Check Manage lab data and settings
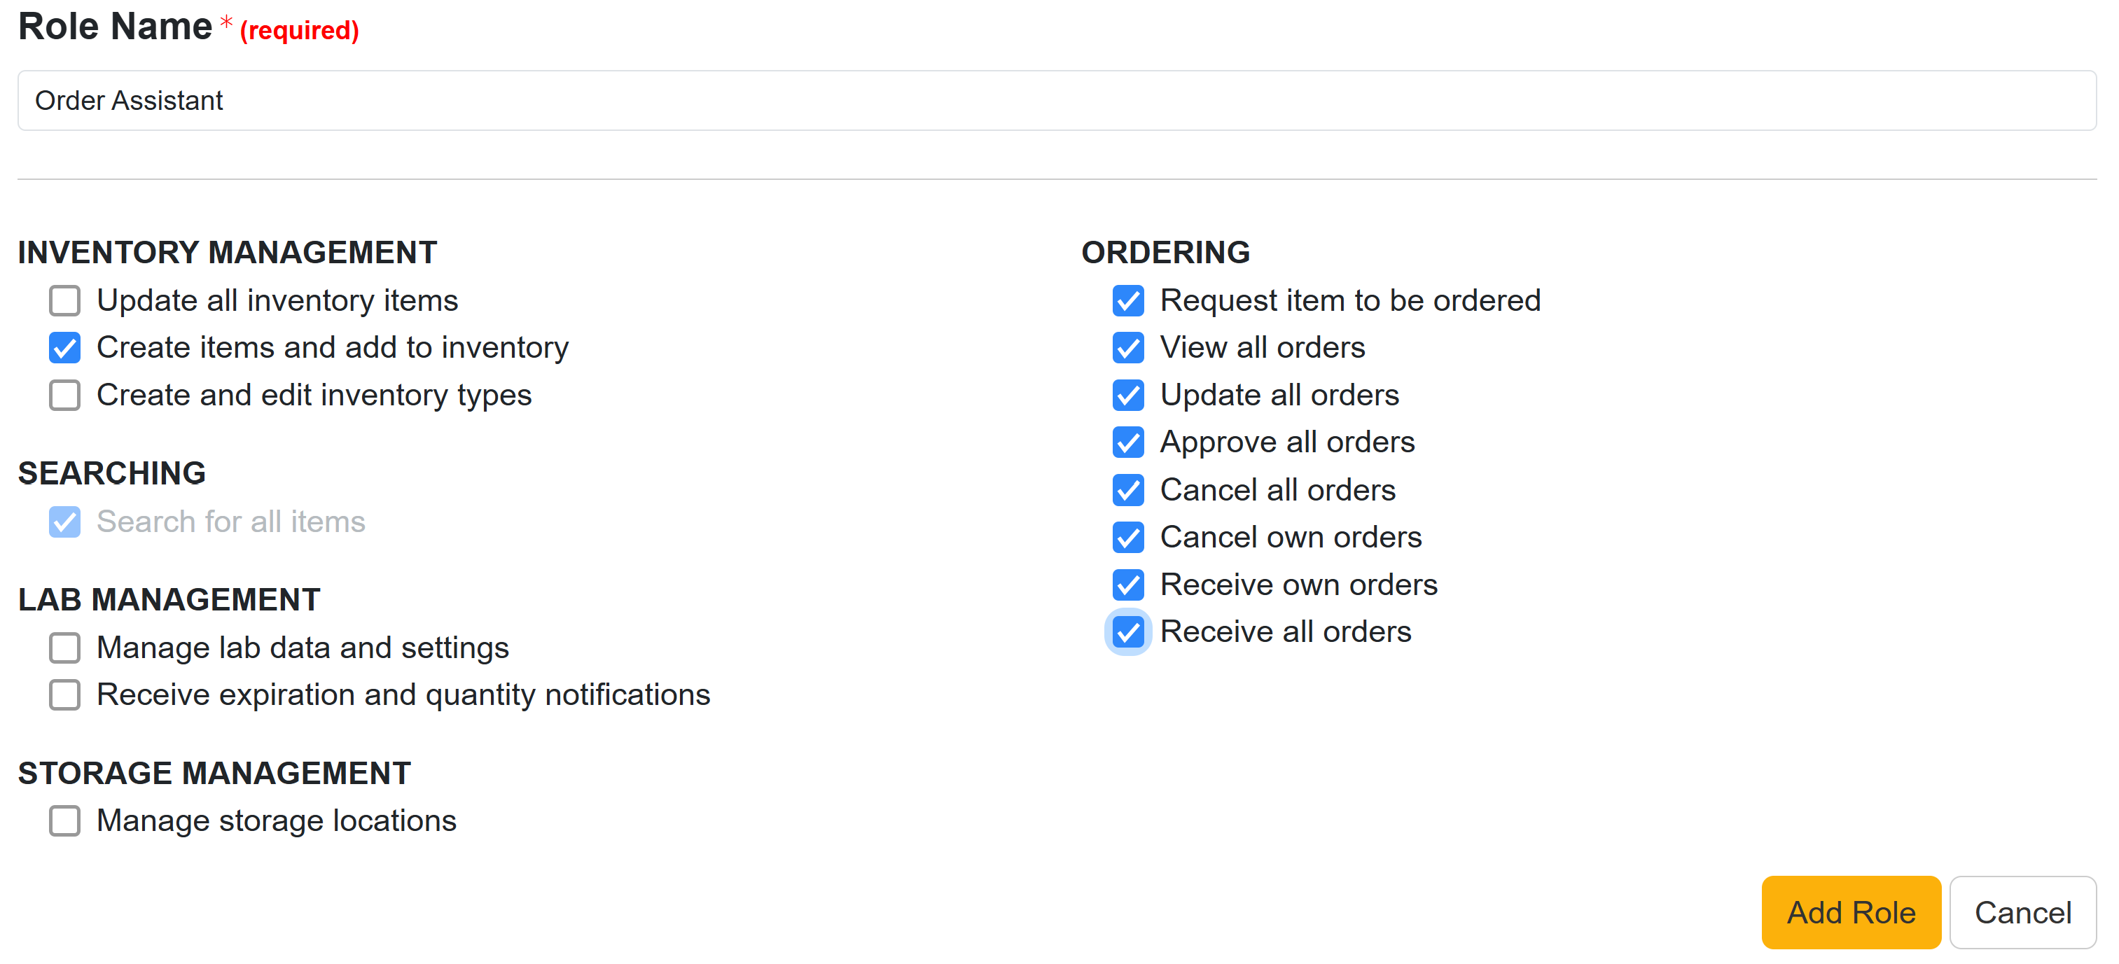 pos(64,648)
